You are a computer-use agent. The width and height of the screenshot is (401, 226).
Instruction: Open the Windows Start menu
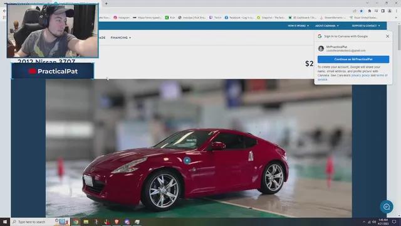(x=5, y=222)
